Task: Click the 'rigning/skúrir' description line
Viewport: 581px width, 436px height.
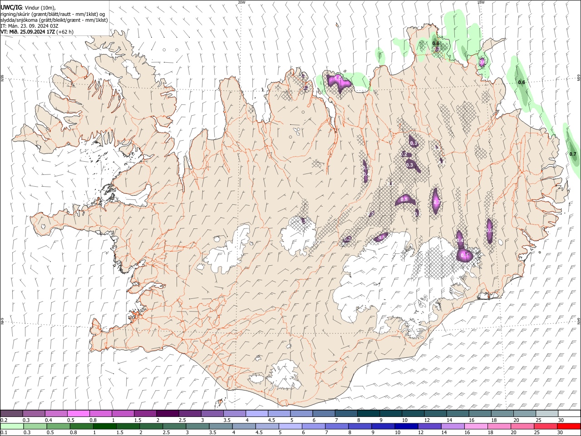Action: [x=53, y=14]
